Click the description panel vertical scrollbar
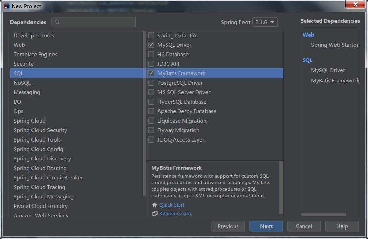Screen dimensions: 368x239 (x=281, y=188)
